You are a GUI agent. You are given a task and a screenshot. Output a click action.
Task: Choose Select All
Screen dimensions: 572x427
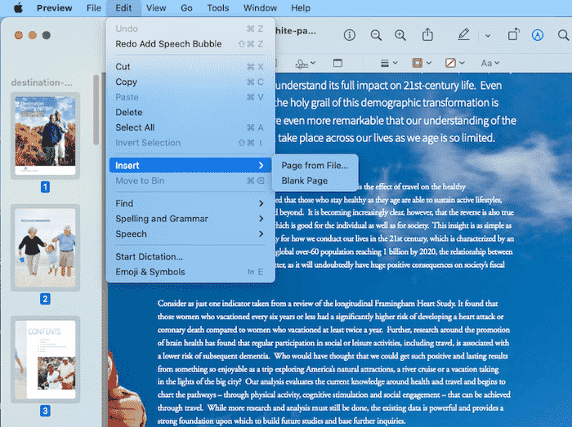pyautogui.click(x=190, y=127)
